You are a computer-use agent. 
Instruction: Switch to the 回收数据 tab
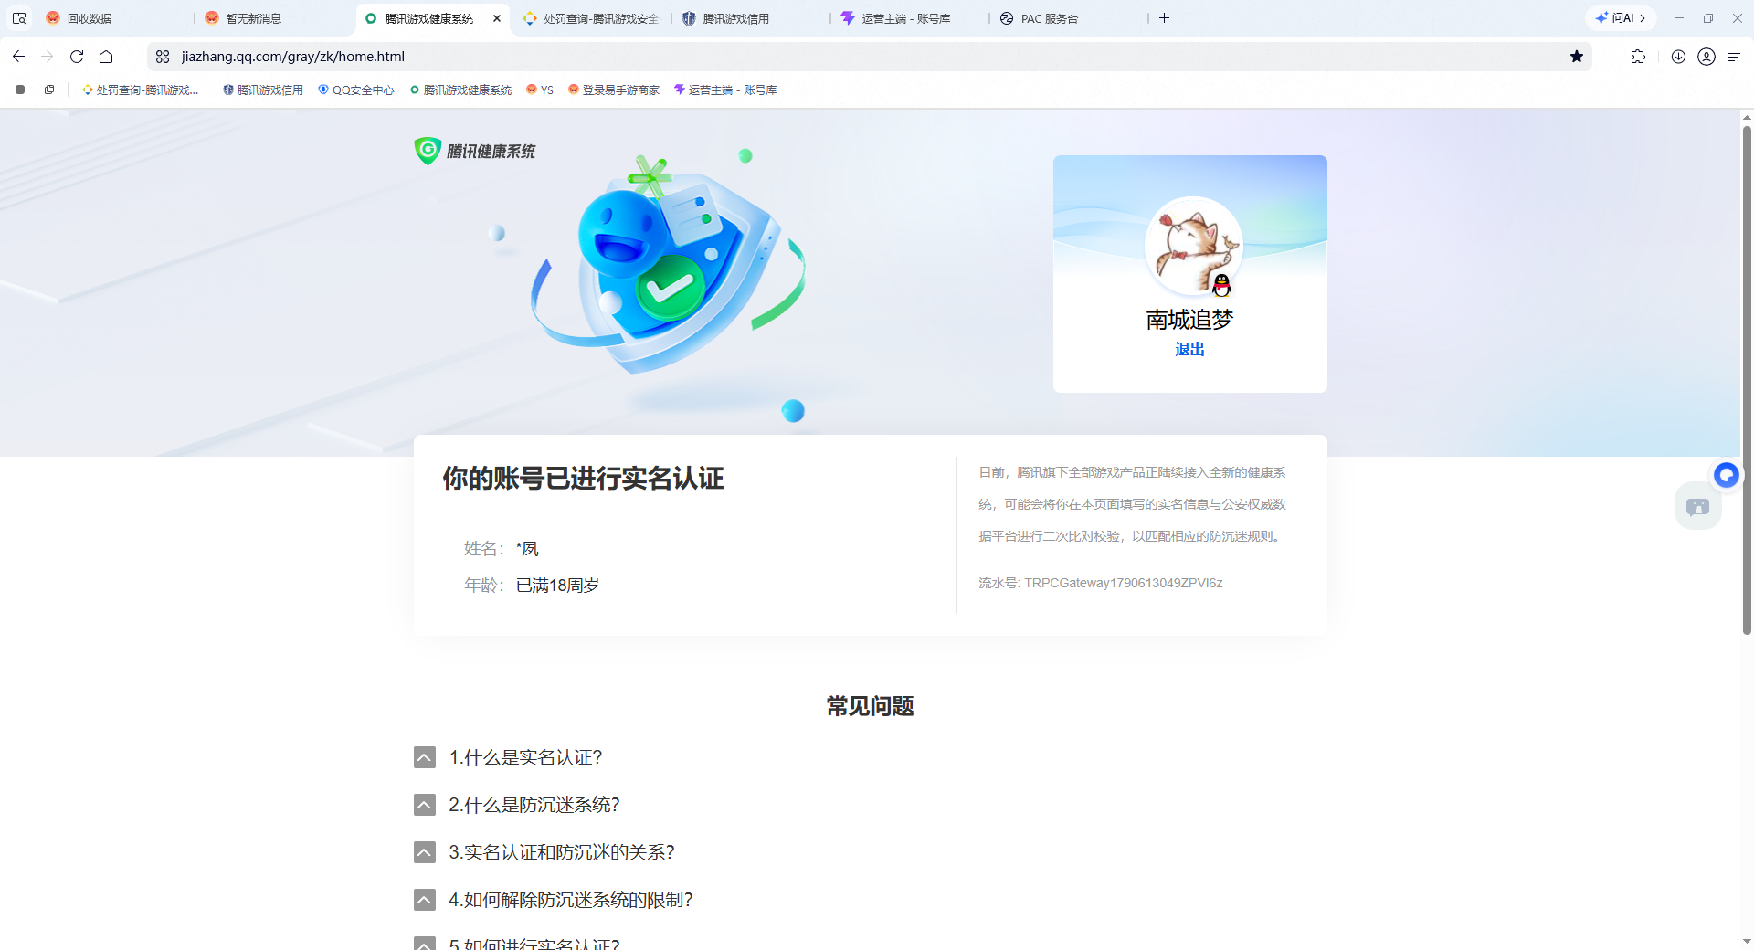point(114,18)
